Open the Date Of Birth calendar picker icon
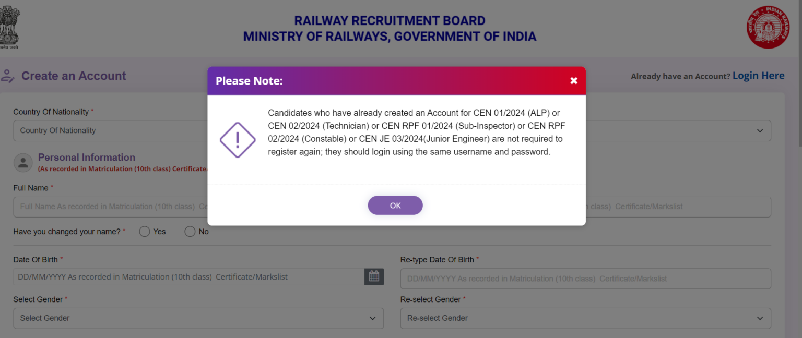This screenshot has width=802, height=338. pos(374,276)
